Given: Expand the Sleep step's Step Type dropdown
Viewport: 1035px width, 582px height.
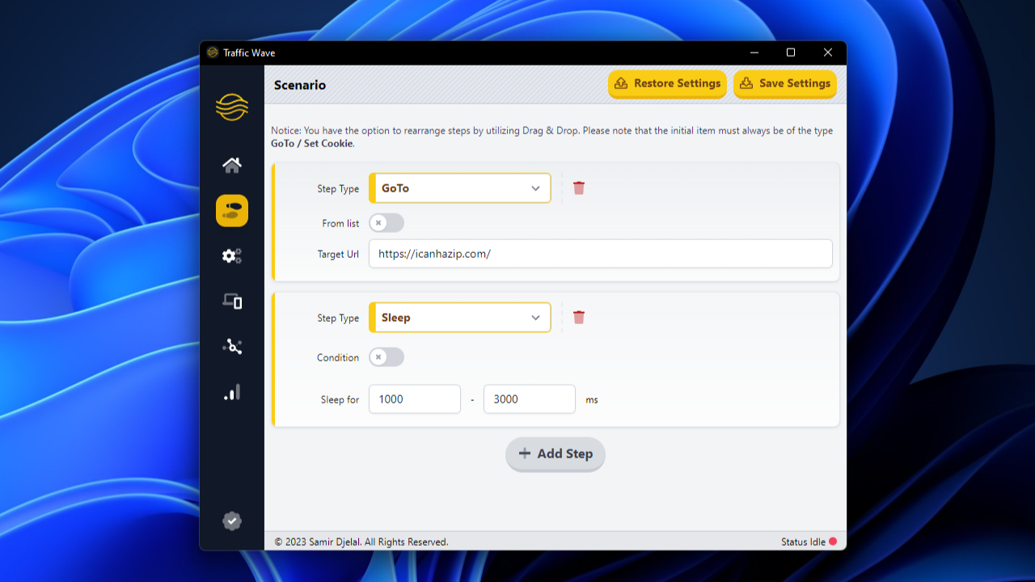Looking at the screenshot, I should point(459,317).
